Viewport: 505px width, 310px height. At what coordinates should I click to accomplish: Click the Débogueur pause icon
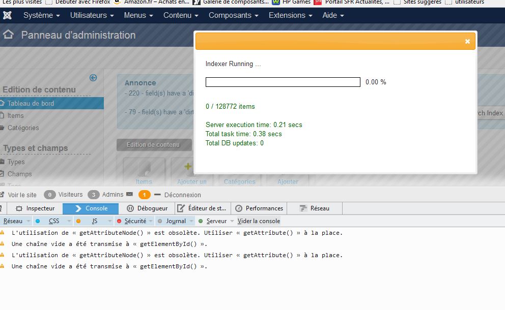tap(130, 208)
